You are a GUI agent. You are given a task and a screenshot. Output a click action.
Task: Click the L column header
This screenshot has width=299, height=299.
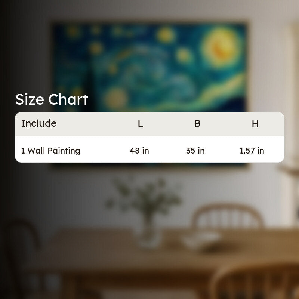[140, 124]
